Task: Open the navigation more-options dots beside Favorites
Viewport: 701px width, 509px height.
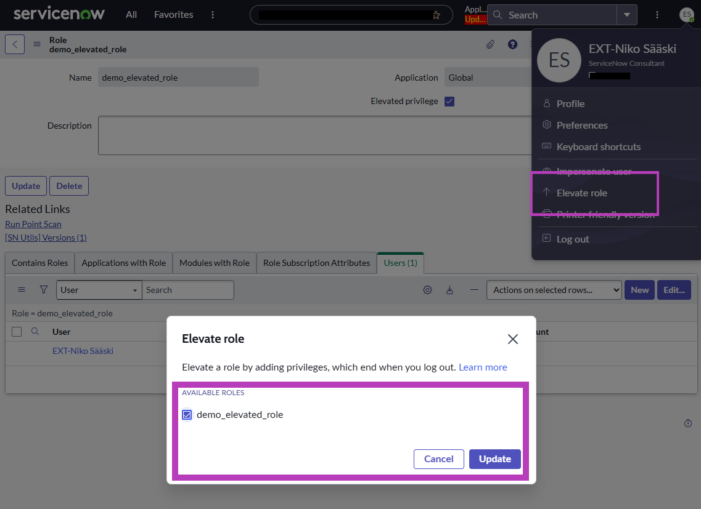Action: (x=212, y=15)
